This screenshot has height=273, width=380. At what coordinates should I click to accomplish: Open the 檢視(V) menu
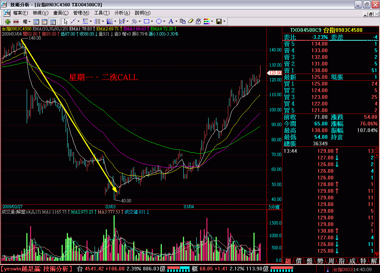click(x=40, y=13)
